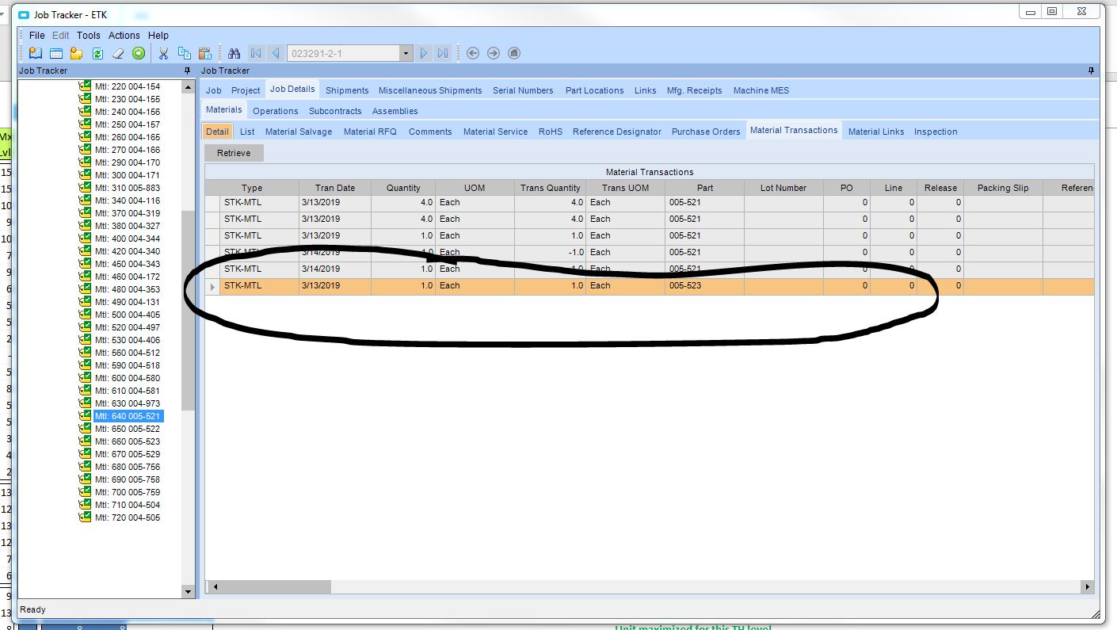Sort by the Trans Quantity column header

coord(551,188)
